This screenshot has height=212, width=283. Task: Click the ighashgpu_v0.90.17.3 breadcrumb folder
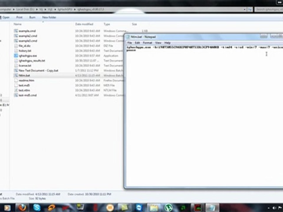point(91,9)
